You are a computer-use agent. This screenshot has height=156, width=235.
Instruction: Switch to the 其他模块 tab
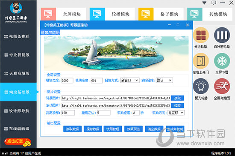coord(217,14)
